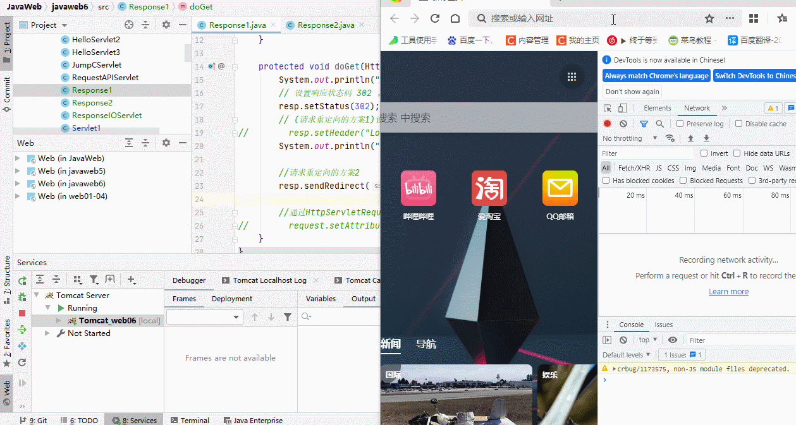Image resolution: width=796 pixels, height=425 pixels.
Task: Click the network filter funnel icon
Action: [644, 124]
